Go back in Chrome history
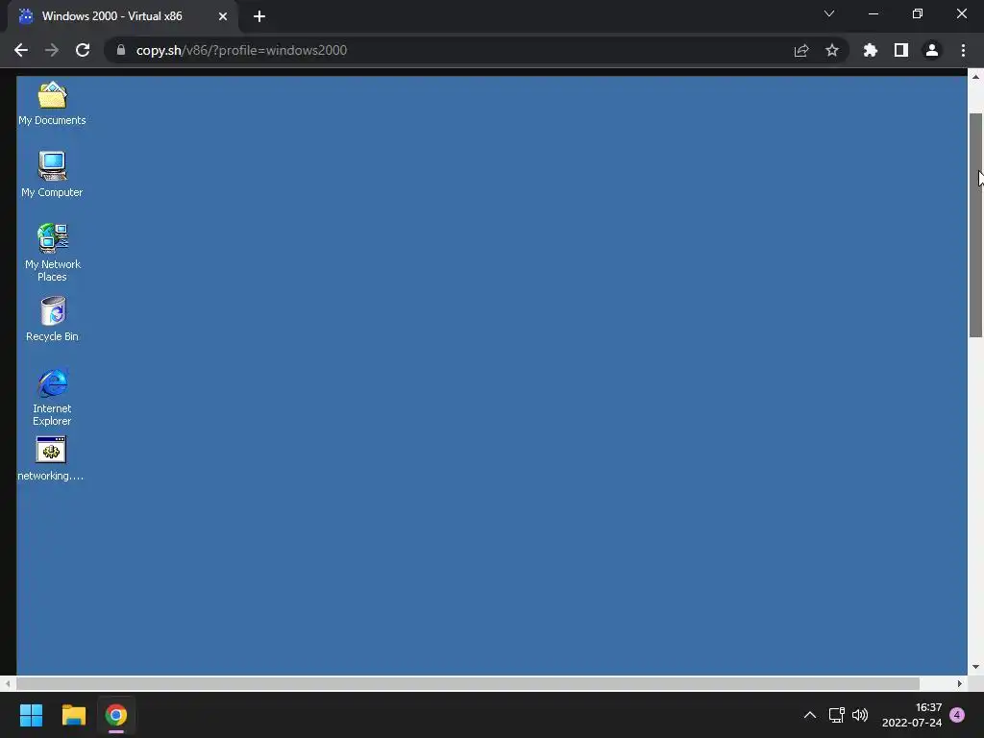This screenshot has width=984, height=738. (x=21, y=50)
